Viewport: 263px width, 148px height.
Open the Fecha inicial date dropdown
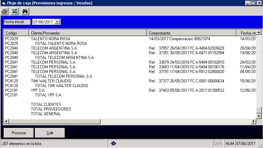57,22
